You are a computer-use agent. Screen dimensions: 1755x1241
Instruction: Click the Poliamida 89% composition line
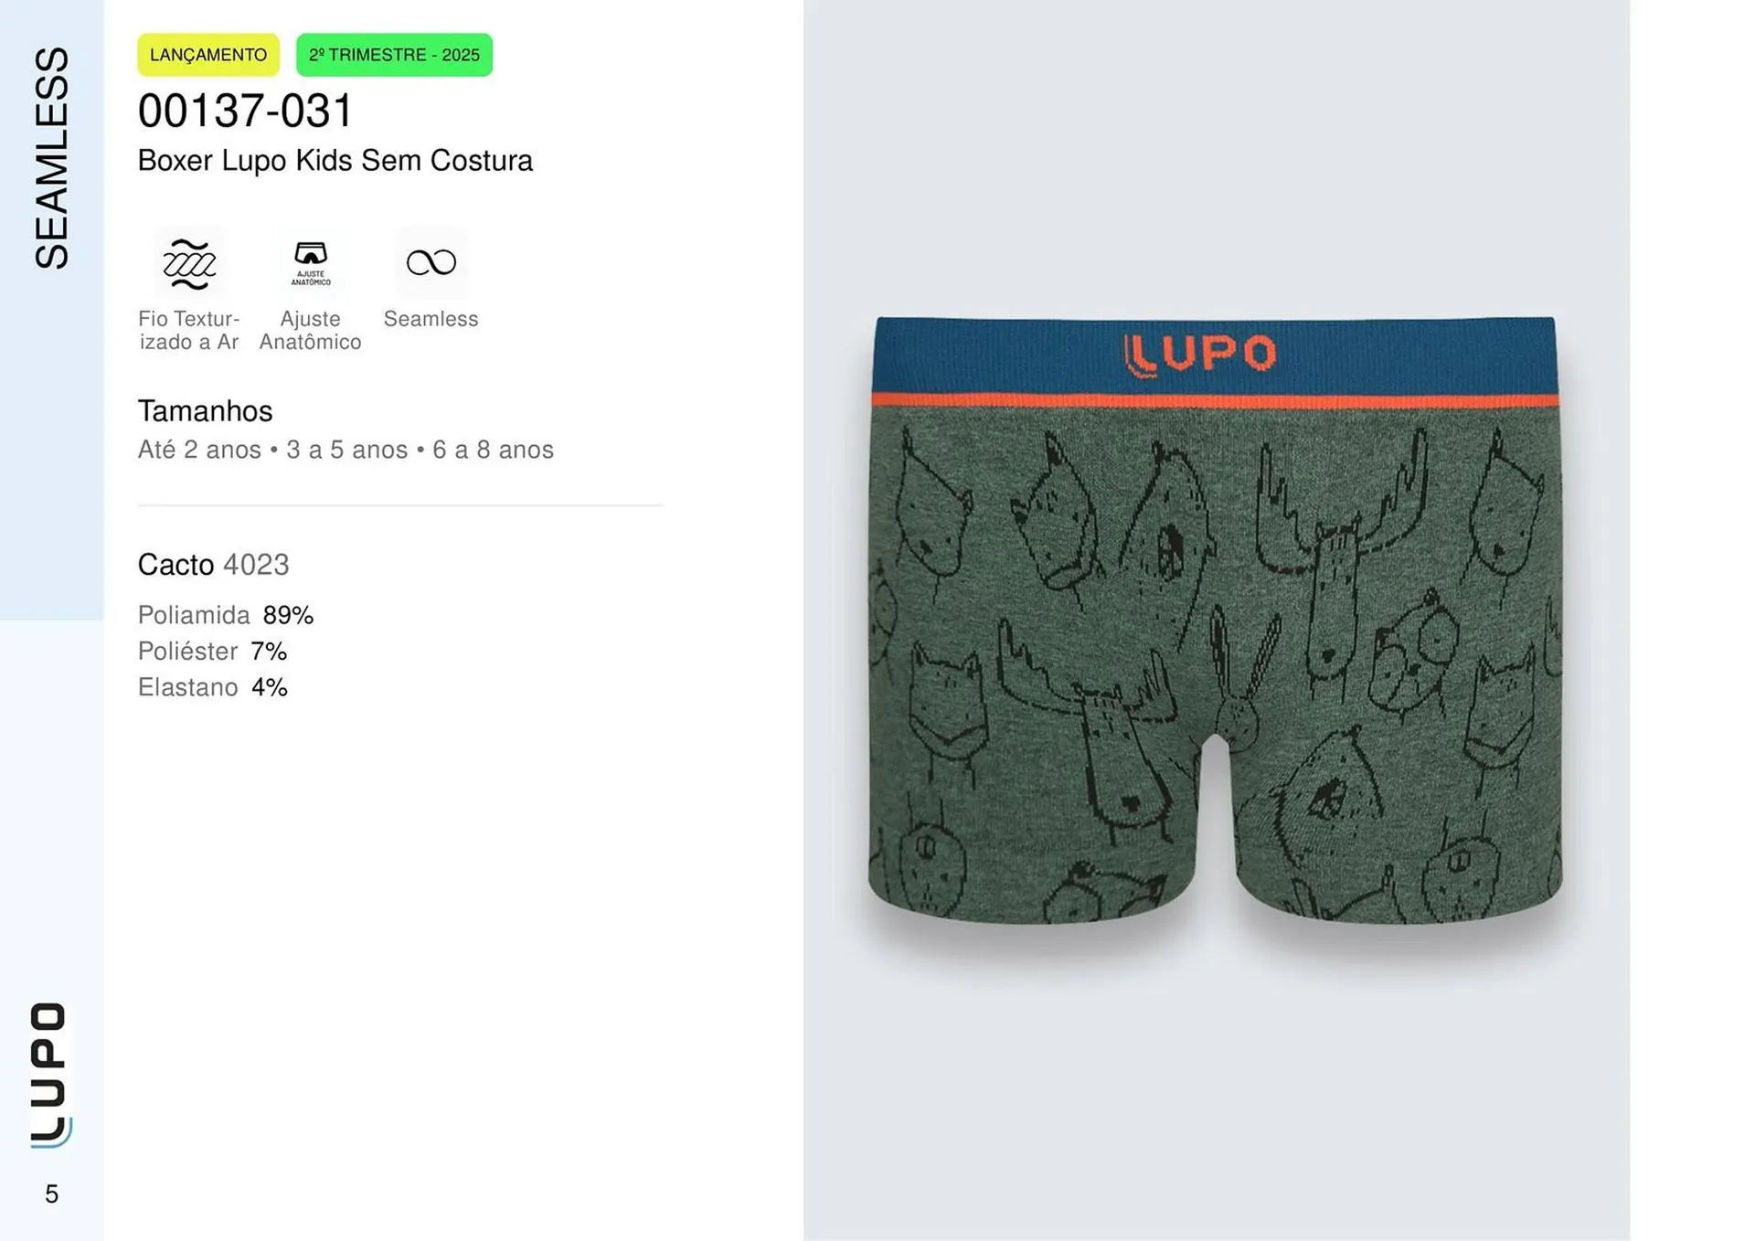click(x=226, y=615)
